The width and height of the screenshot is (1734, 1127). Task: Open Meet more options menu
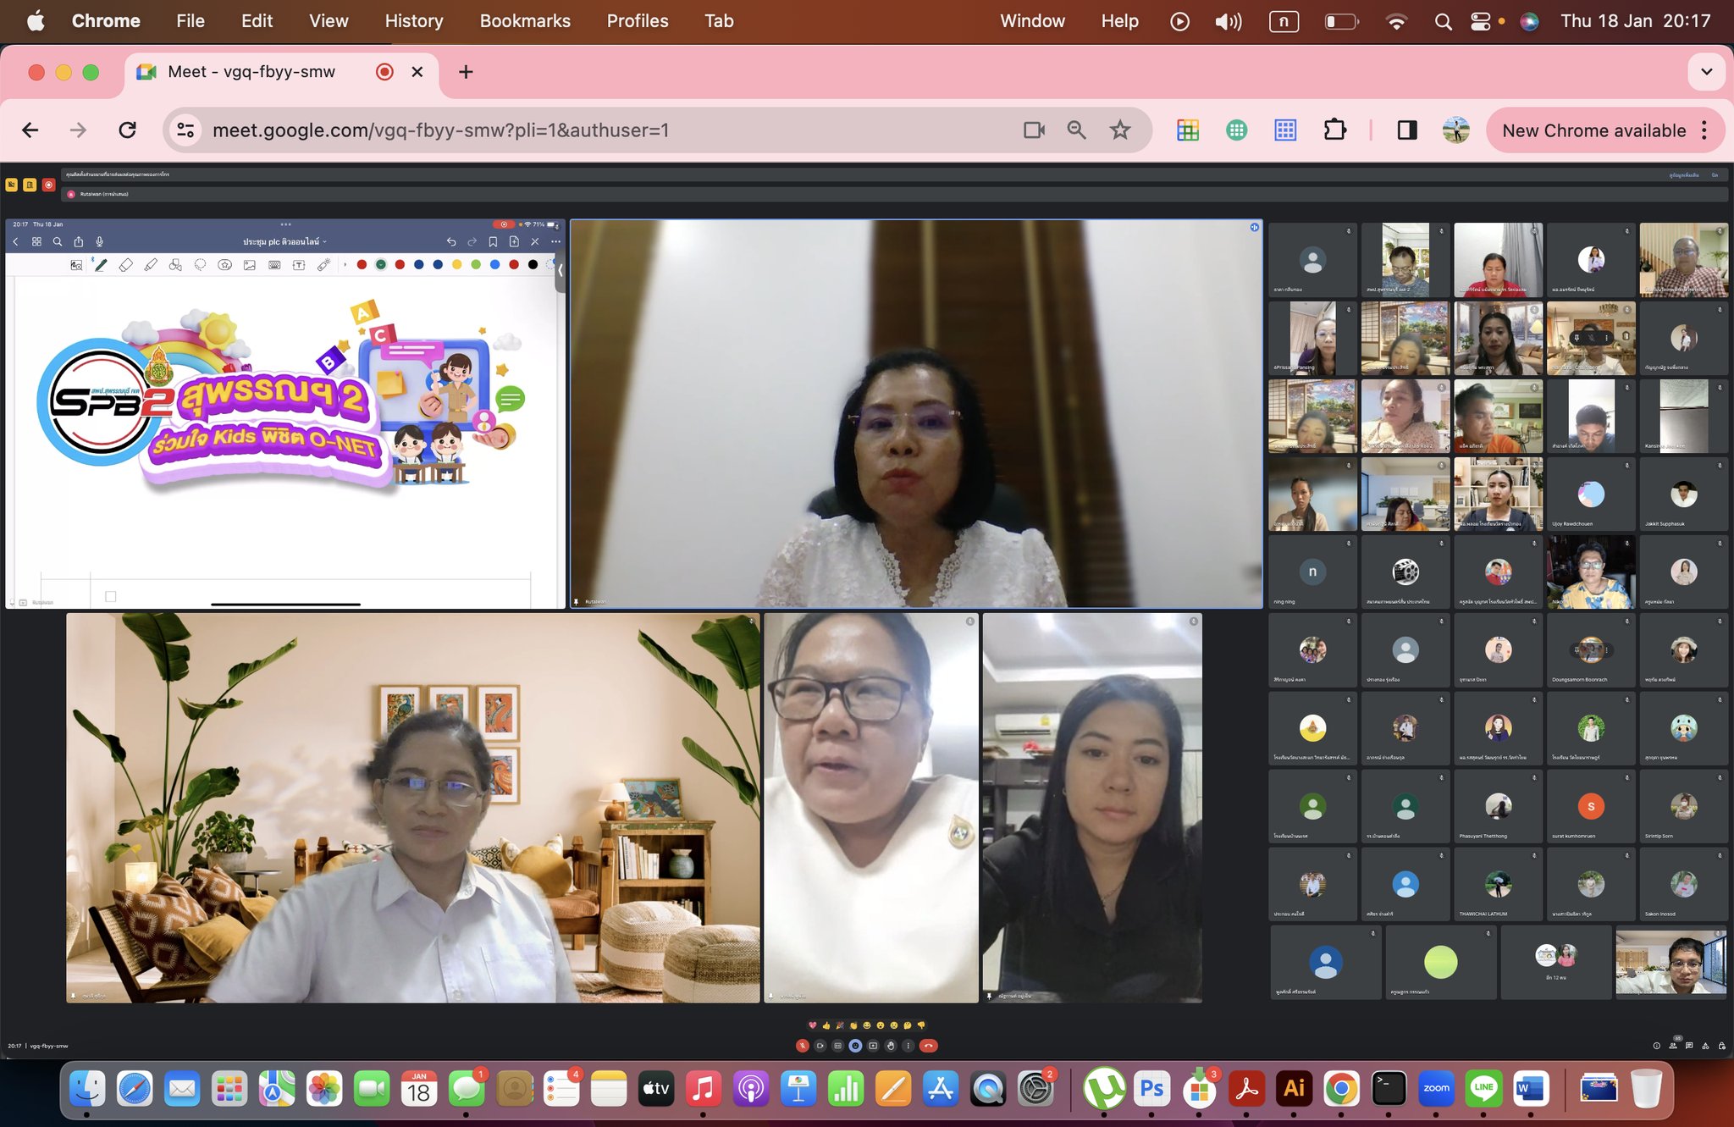pyautogui.click(x=908, y=1046)
